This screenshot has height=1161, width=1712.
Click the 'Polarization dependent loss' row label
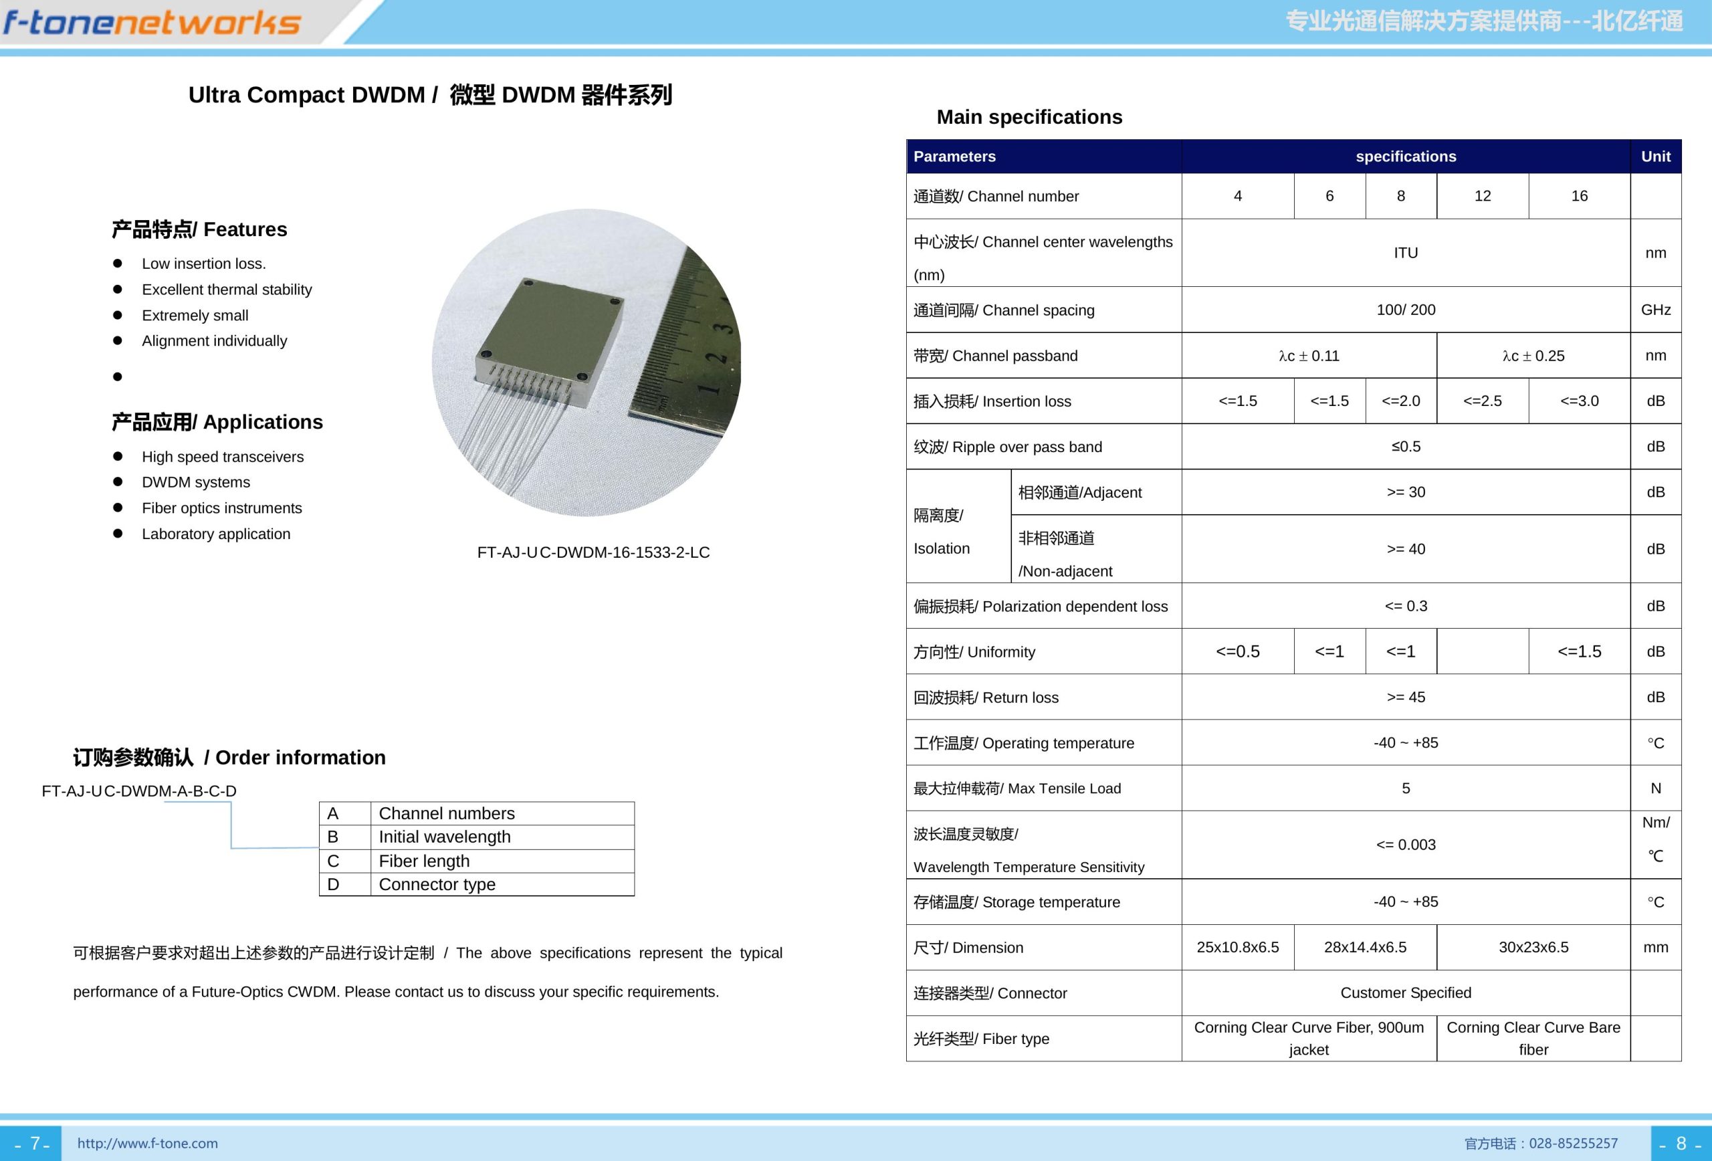[1044, 605]
